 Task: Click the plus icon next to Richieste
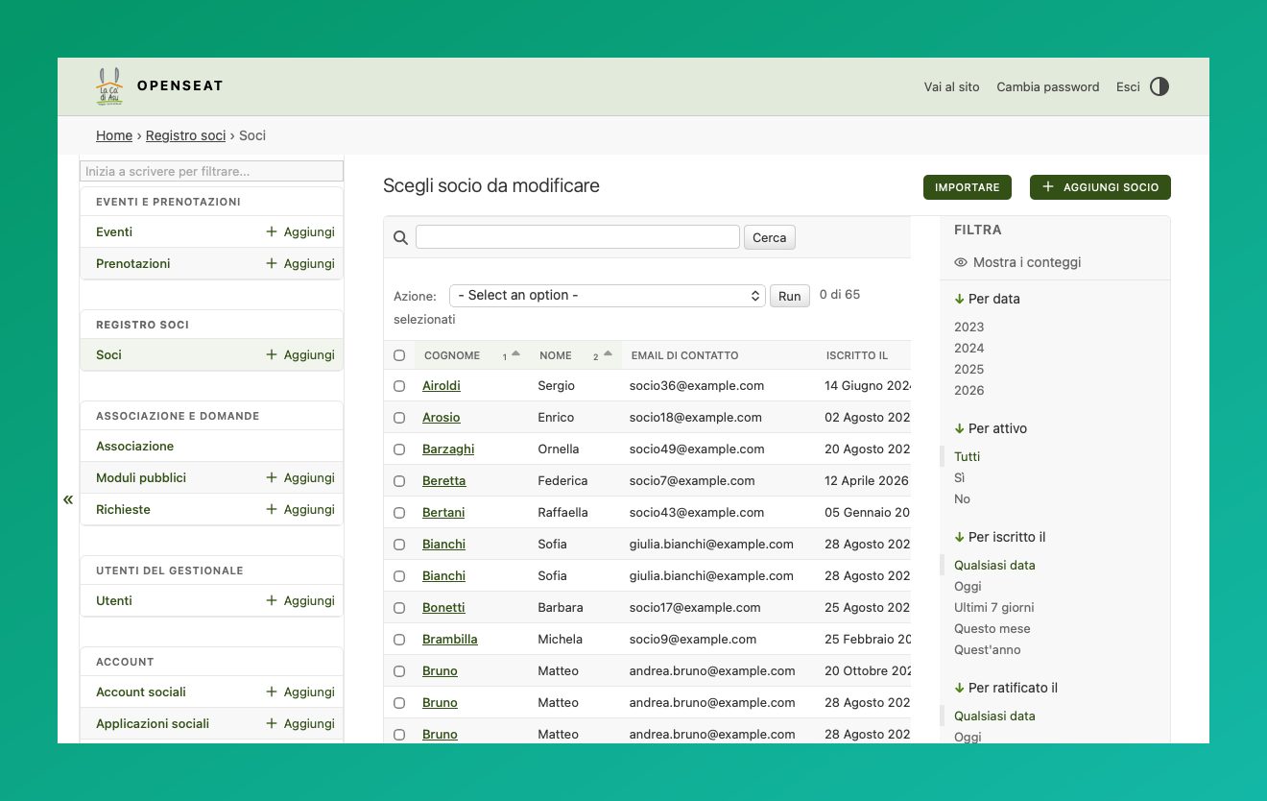272,509
